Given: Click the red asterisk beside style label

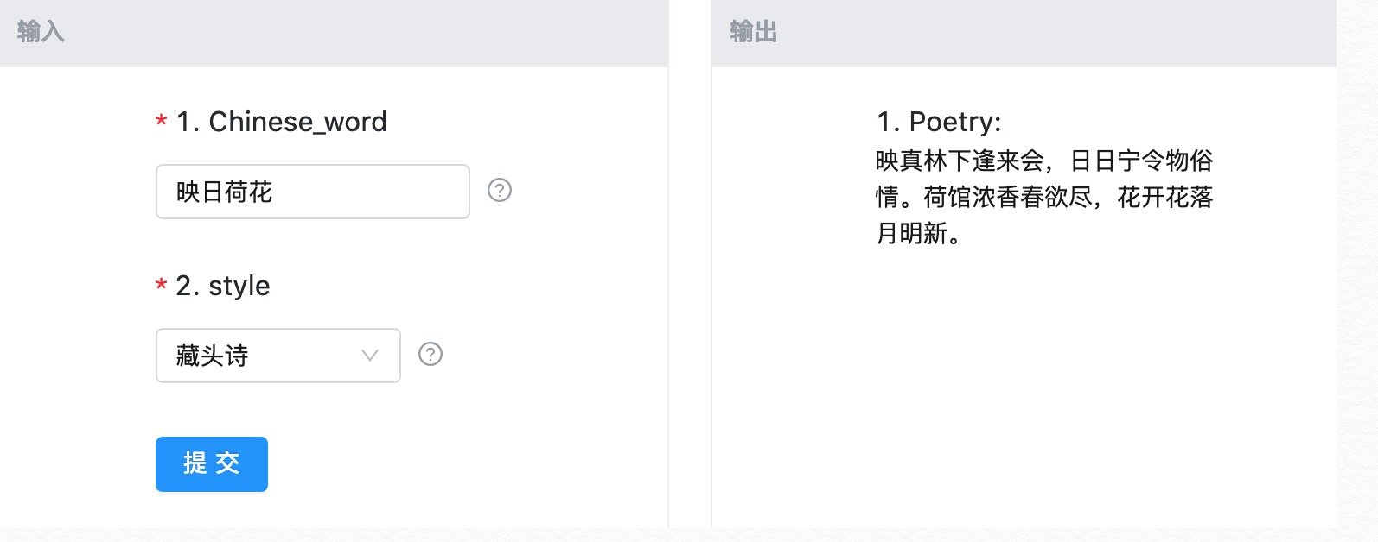Looking at the screenshot, I should point(161,286).
